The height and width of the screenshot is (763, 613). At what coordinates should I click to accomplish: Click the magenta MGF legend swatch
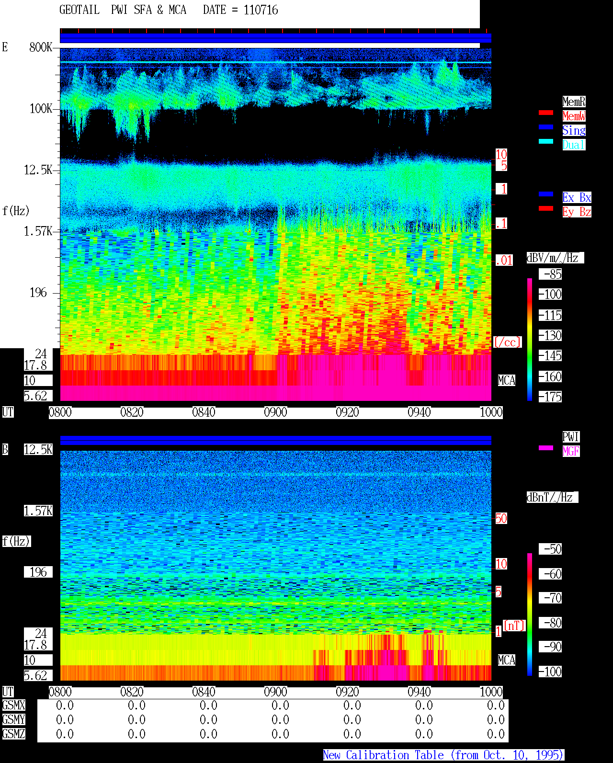[546, 448]
